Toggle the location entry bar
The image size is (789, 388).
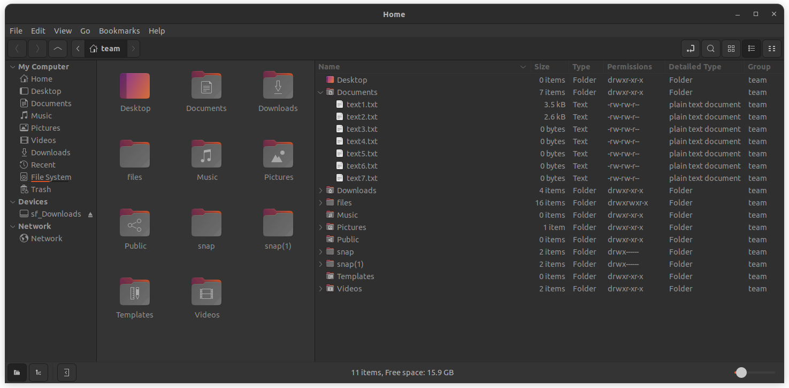click(690, 49)
